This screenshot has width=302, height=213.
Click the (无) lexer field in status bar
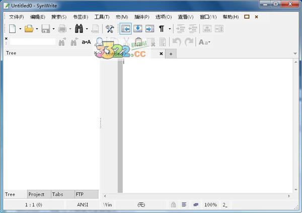(141, 205)
